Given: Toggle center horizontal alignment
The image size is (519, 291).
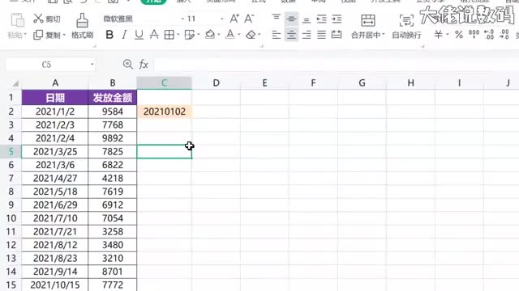Looking at the screenshot, I should [x=291, y=35].
